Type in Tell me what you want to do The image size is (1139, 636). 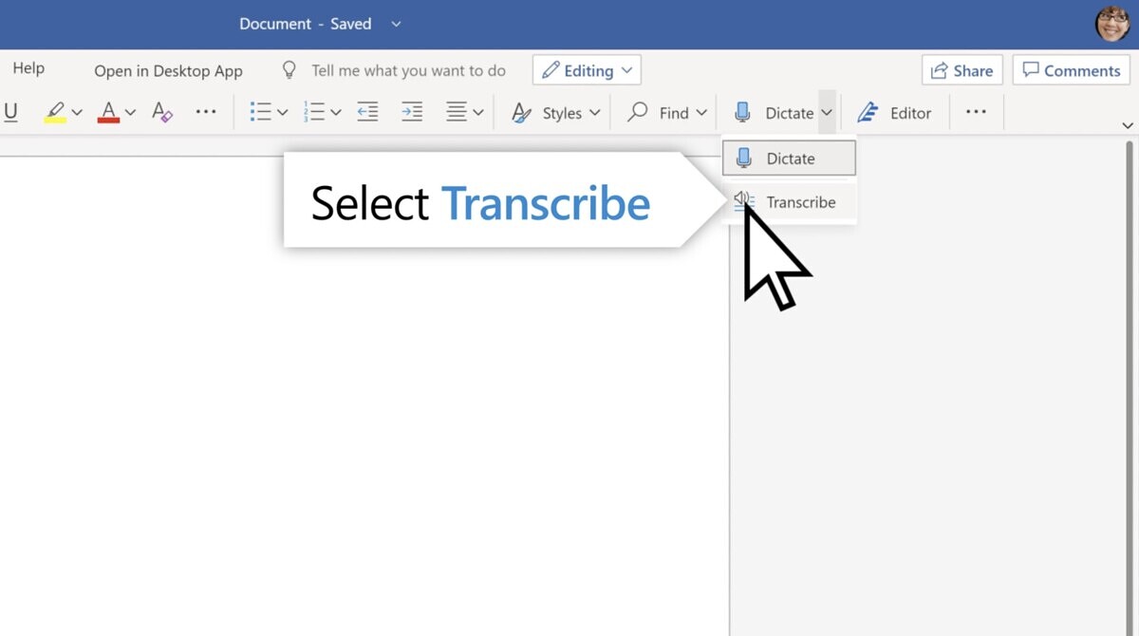(408, 70)
